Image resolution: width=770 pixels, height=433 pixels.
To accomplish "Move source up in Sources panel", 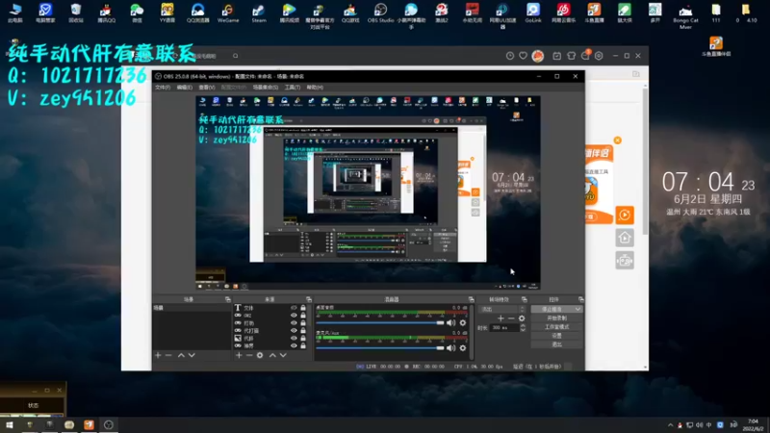I will coord(272,355).
